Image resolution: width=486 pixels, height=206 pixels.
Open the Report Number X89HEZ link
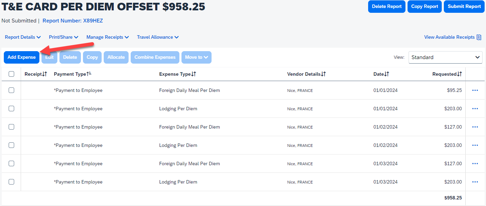(73, 20)
